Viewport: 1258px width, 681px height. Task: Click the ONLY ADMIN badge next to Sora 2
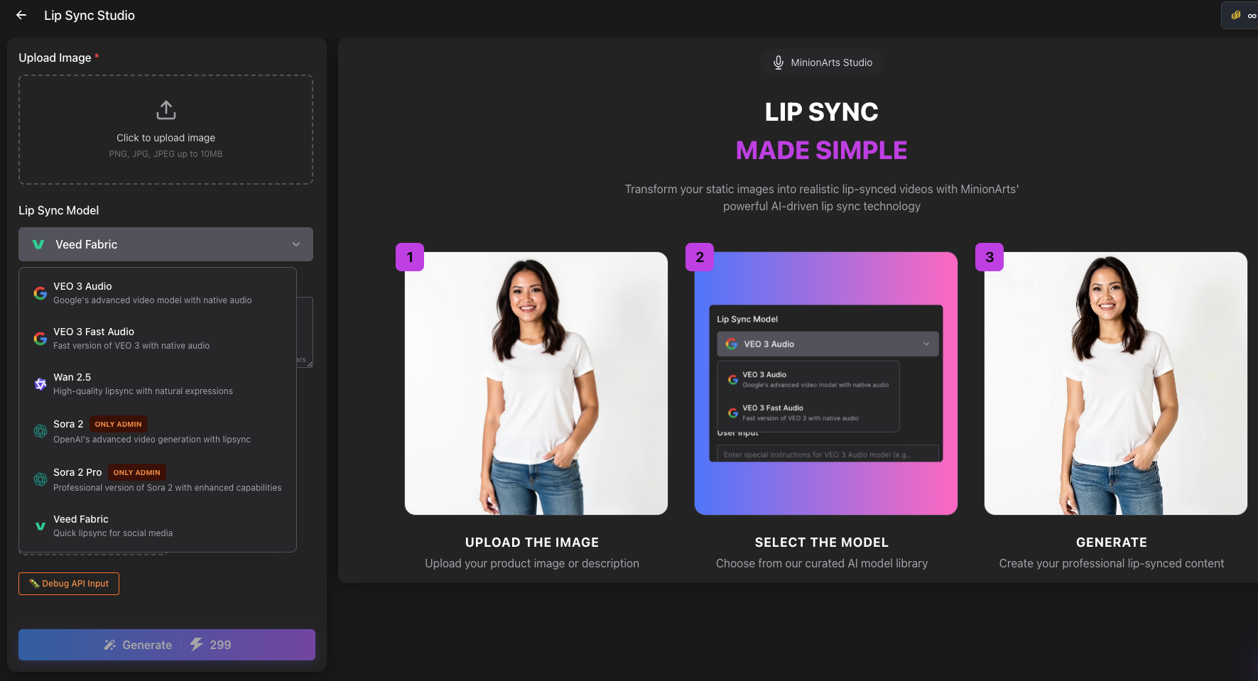[x=118, y=424]
